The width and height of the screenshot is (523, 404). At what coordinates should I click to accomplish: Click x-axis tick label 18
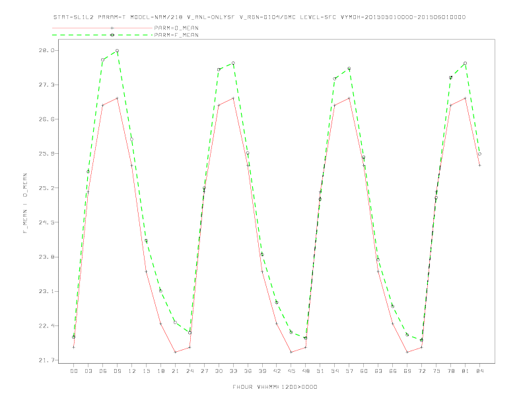coord(160,371)
